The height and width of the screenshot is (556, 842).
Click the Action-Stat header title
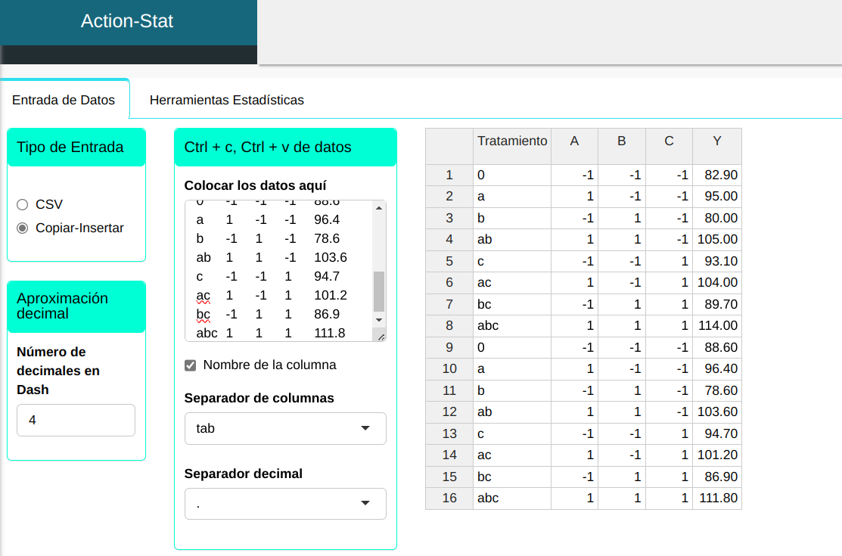(127, 21)
